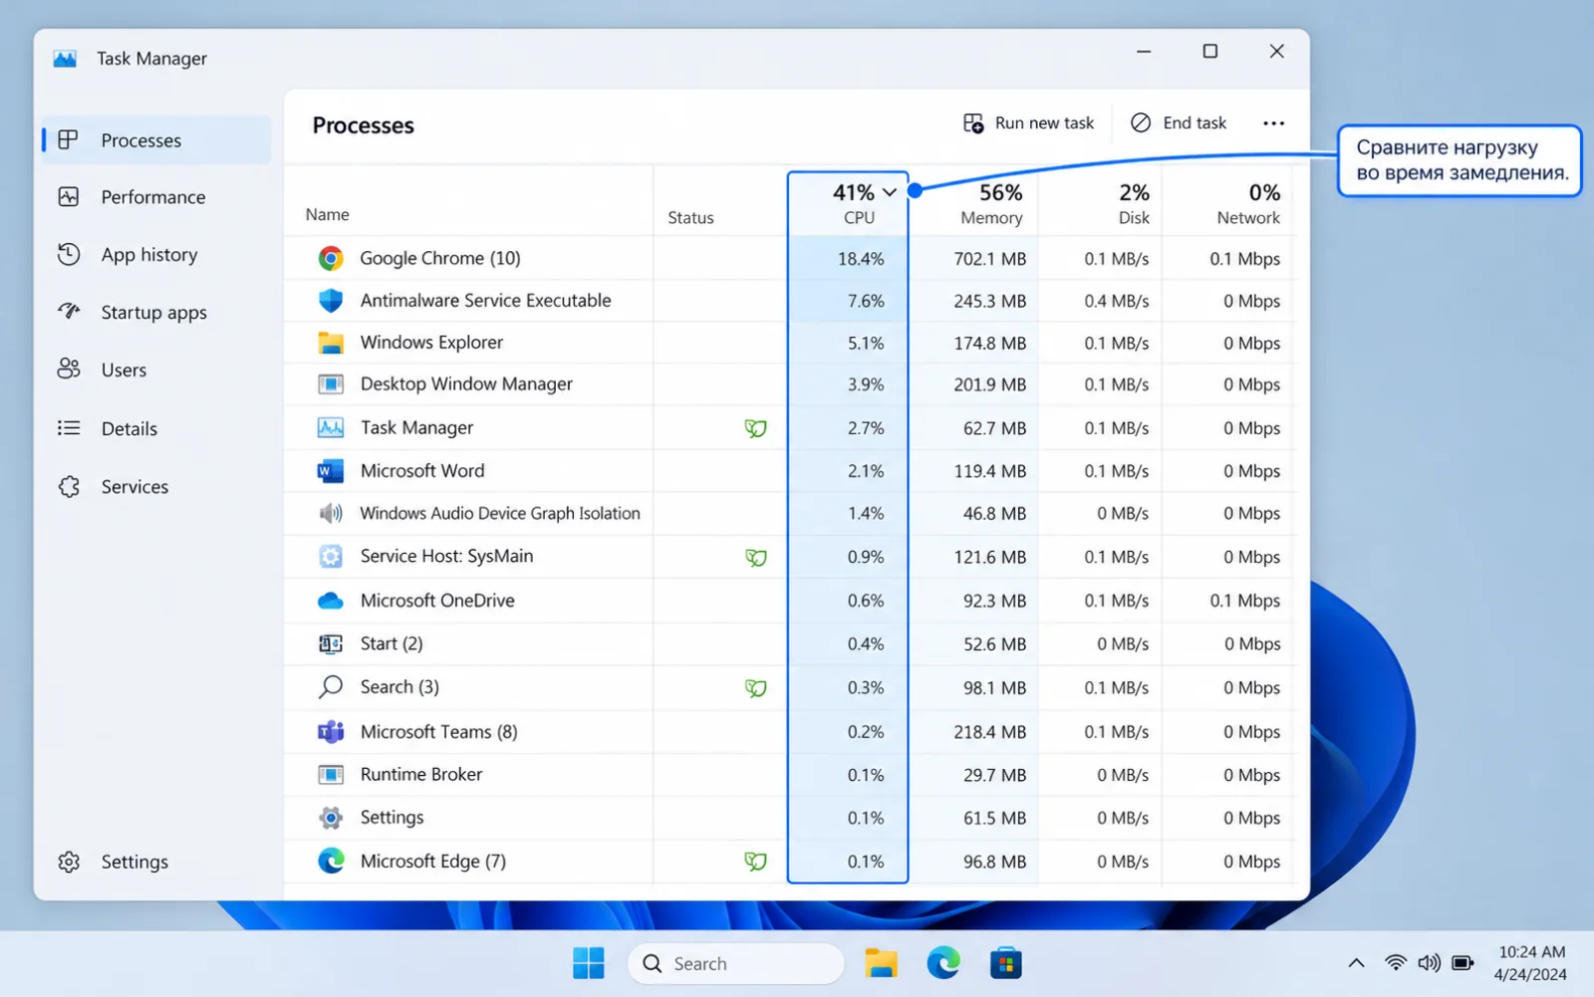Click the Windows Explorer folder icon in list
This screenshot has height=997, width=1594.
(331, 343)
